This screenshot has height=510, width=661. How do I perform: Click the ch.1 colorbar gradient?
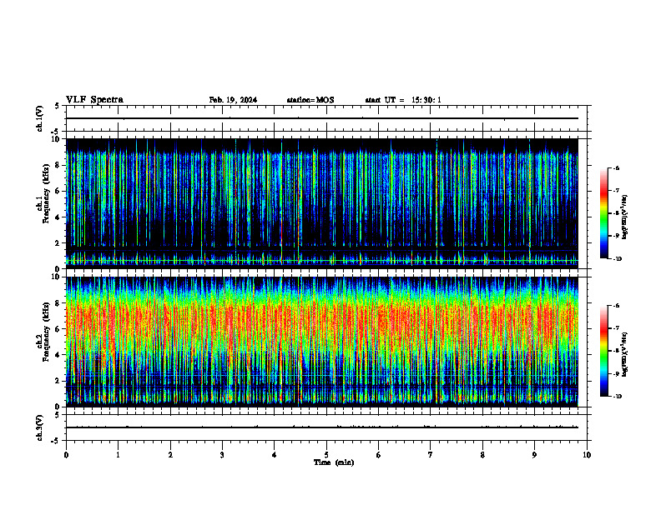[x=604, y=212]
